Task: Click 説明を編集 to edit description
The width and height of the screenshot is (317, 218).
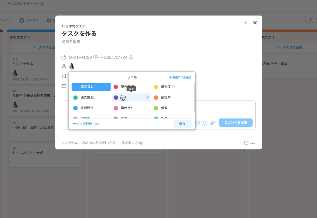Action: [71, 42]
